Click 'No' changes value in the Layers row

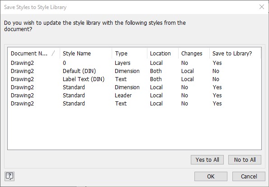184,63
